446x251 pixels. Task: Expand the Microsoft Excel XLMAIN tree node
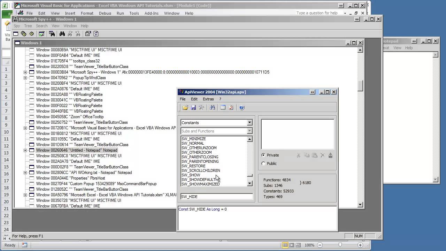tap(25, 195)
